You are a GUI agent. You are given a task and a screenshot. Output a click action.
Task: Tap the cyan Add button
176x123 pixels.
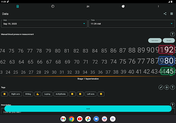88,109
